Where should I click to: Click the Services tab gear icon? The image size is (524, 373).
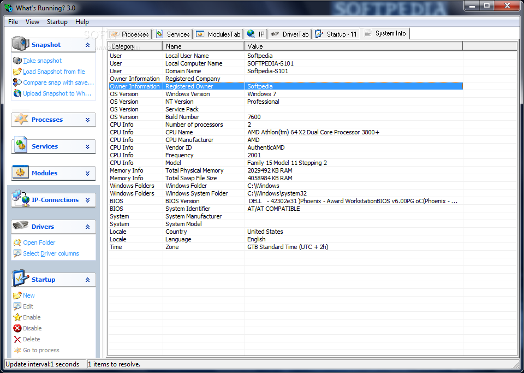(160, 34)
